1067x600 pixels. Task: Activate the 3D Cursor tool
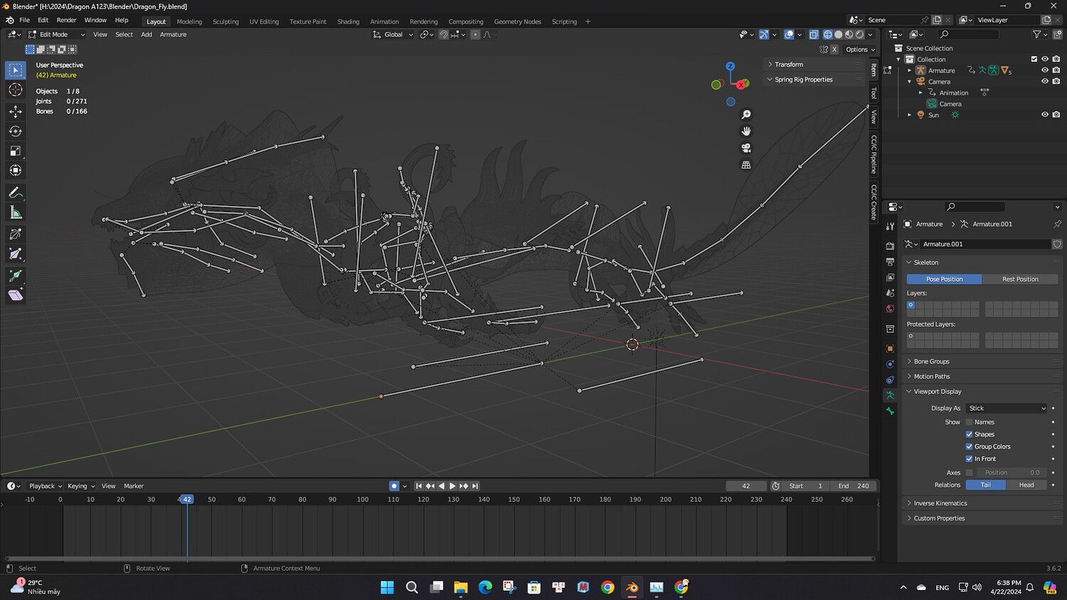tap(16, 90)
